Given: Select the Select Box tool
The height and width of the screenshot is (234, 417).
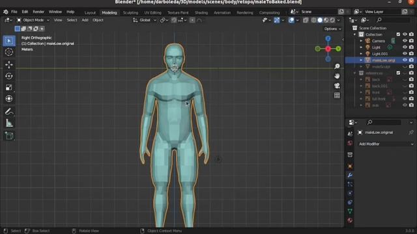Looking at the screenshot, I should pyautogui.click(x=9, y=41).
